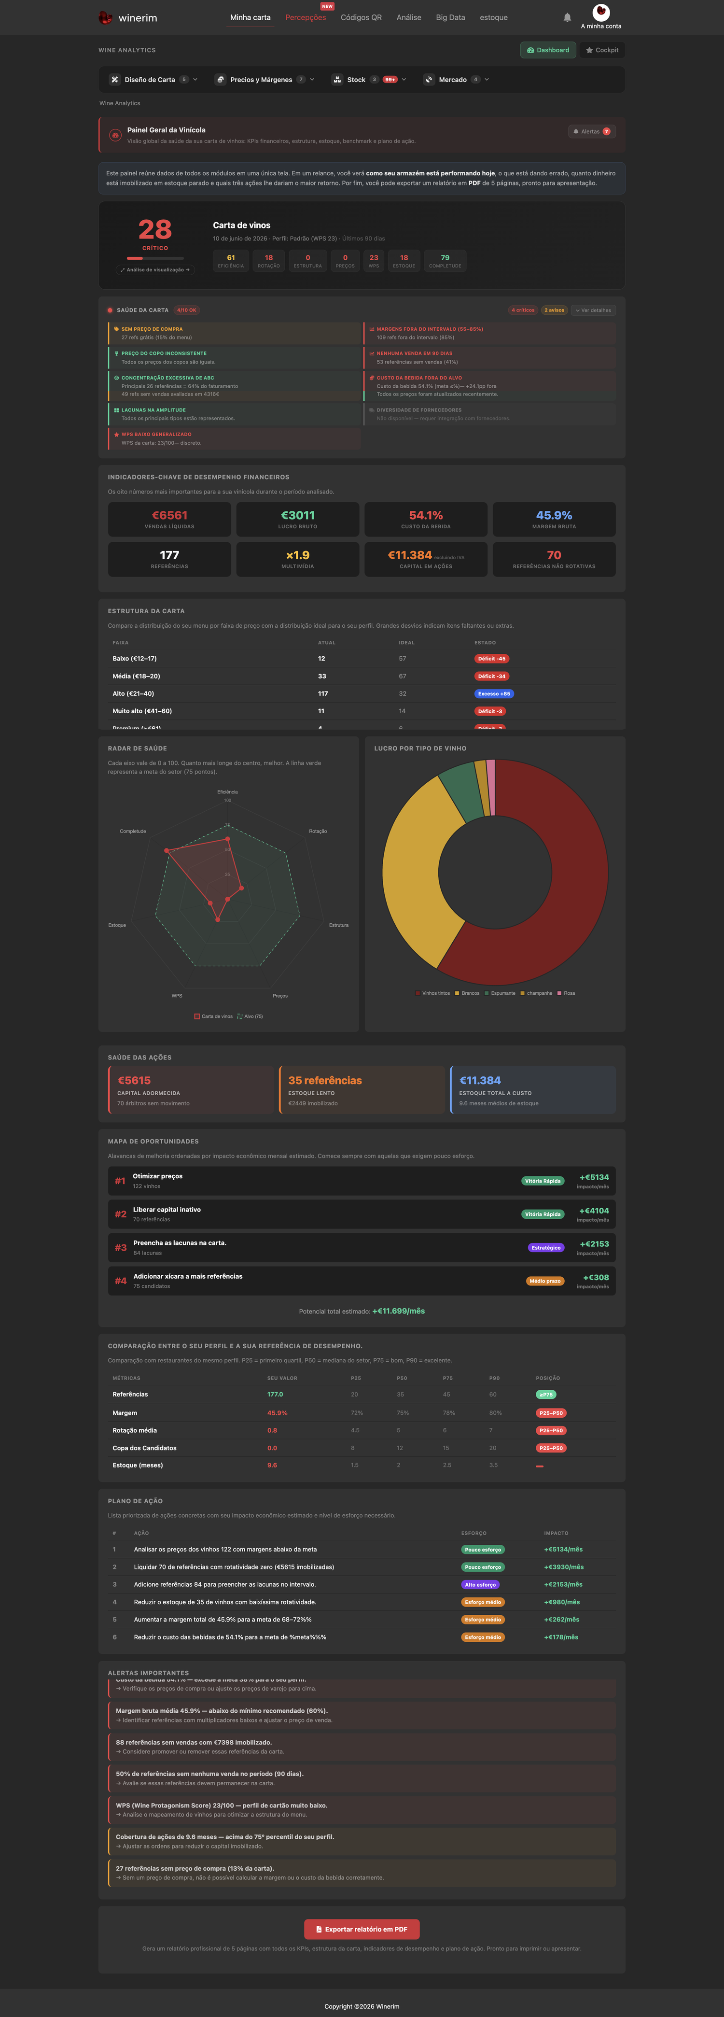Hide Vinhos tintos in donut legend
This screenshot has width=724, height=2017.
[x=433, y=993]
